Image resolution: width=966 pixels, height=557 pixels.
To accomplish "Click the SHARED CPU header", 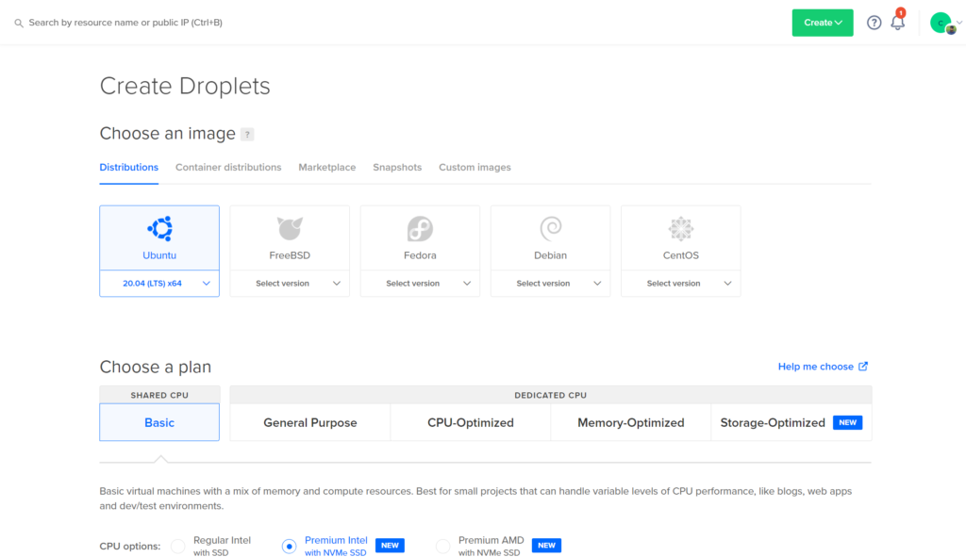I will (159, 395).
